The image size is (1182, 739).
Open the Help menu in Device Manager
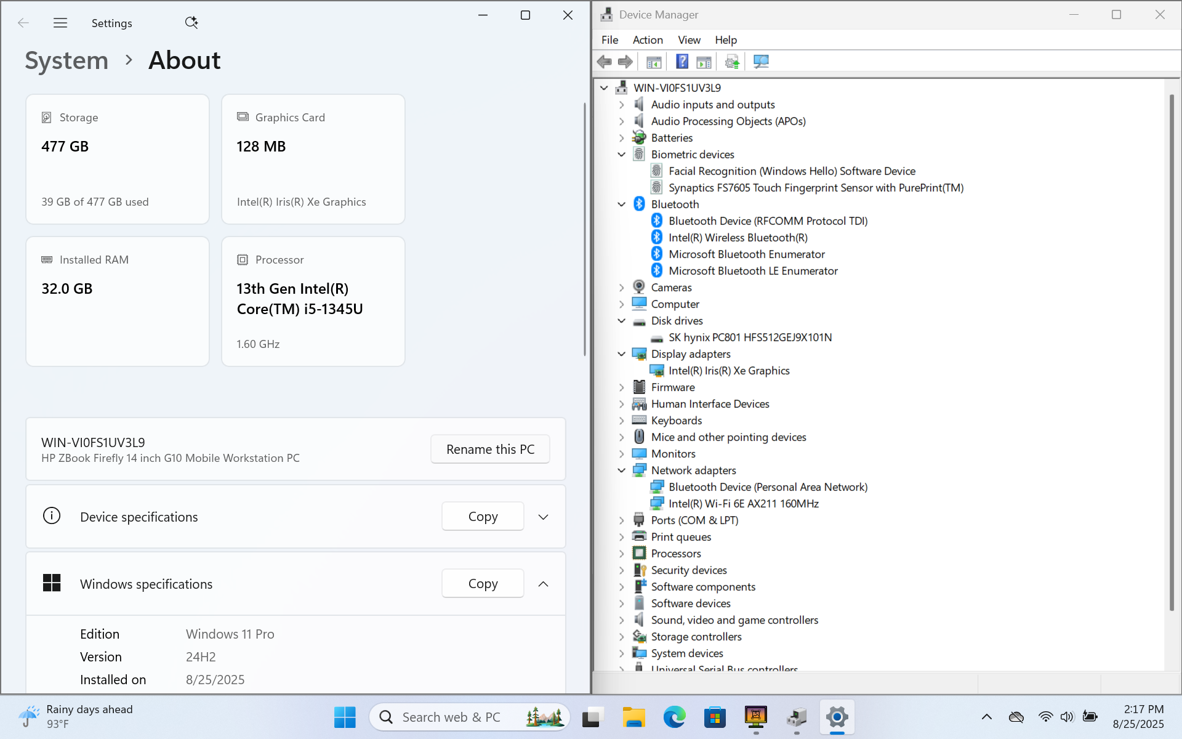click(x=726, y=40)
